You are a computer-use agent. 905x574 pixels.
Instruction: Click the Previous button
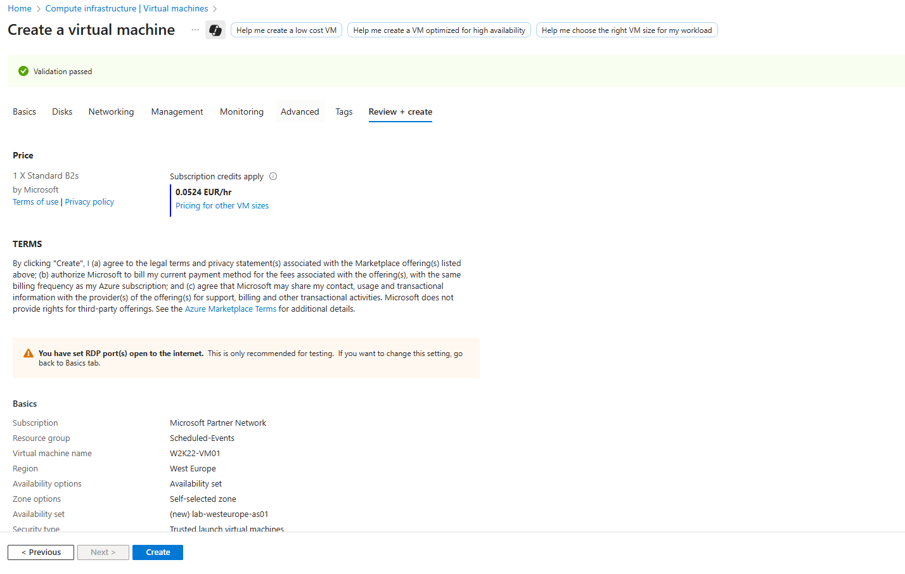coord(41,552)
